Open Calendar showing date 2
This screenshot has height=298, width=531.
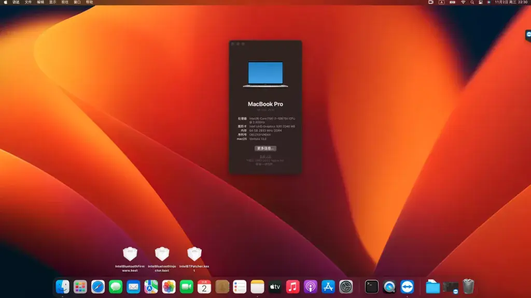[204, 287]
